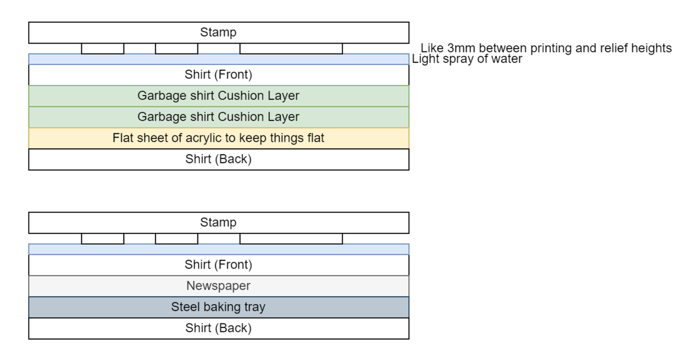This screenshot has height=358, width=698.
Task: Click the top diagram's Shirt (Back) box
Action: click(x=219, y=159)
